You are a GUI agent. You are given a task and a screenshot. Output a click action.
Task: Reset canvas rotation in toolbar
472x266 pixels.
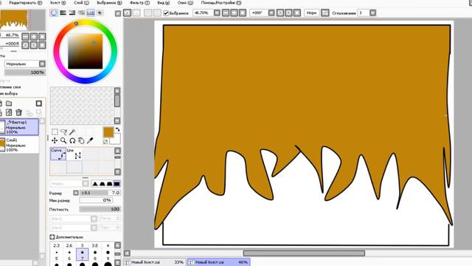click(296, 13)
